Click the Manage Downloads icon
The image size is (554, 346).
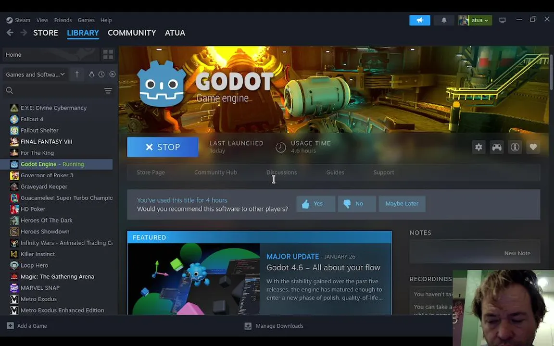pyautogui.click(x=248, y=326)
